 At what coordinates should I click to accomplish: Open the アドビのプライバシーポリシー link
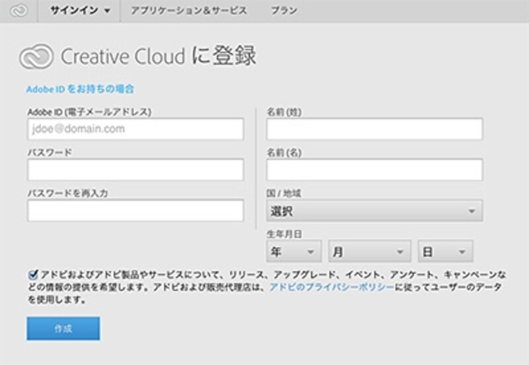tap(332, 287)
